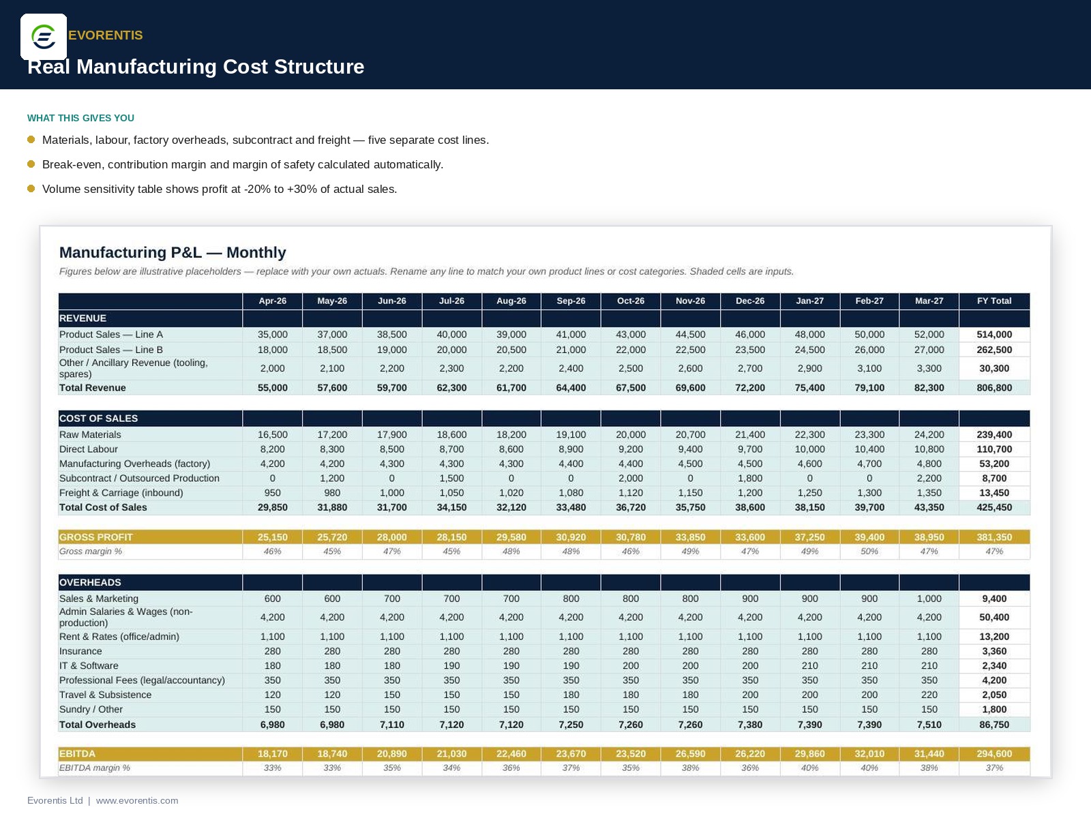Click the Oct-26 column header

click(x=631, y=301)
